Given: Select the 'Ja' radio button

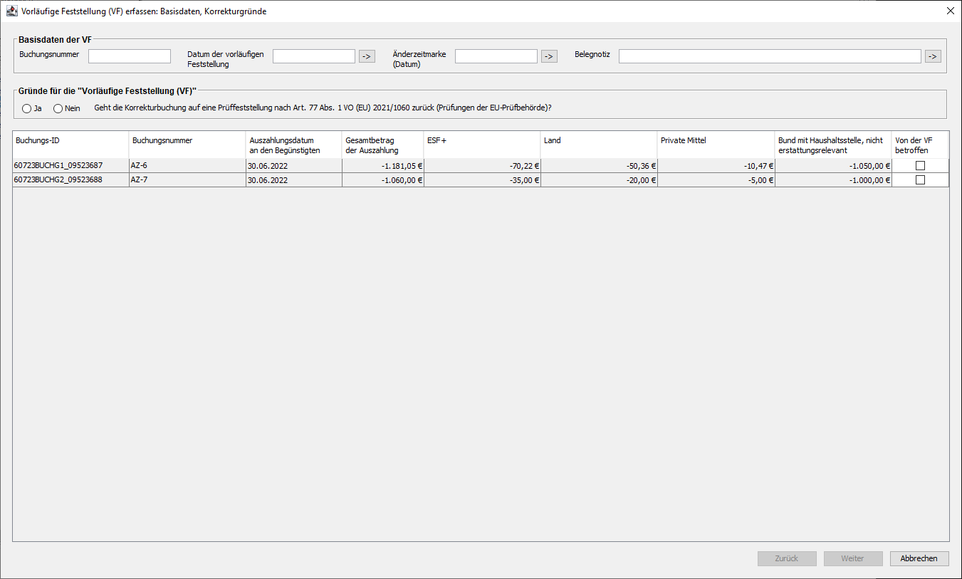Looking at the screenshot, I should coord(27,108).
